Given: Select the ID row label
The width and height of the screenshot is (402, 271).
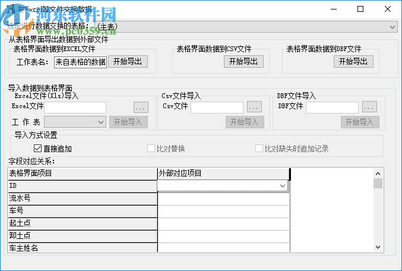Looking at the screenshot, I should coord(83,186).
